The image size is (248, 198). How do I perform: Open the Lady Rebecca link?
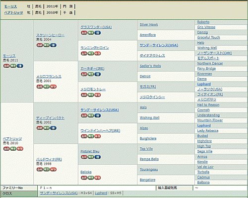click(208, 131)
